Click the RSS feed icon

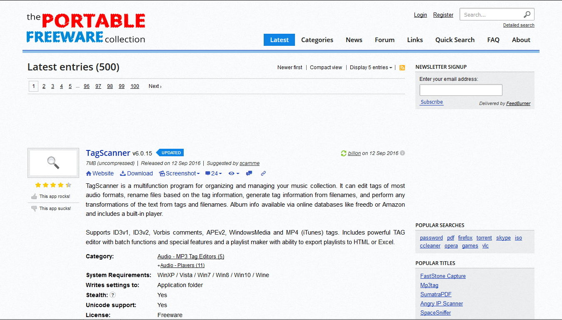point(402,67)
